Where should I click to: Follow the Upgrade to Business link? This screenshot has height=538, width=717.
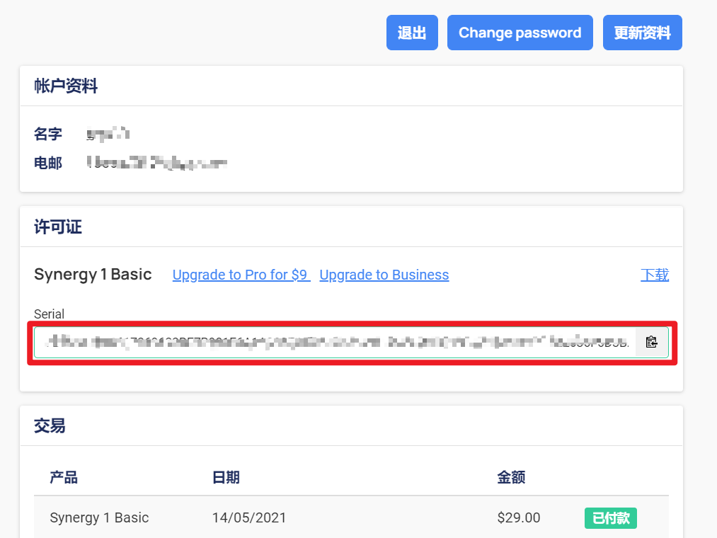[384, 275]
